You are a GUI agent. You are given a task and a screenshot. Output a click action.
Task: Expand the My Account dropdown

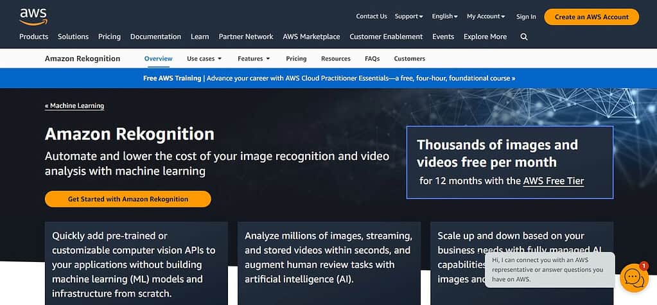pyautogui.click(x=486, y=16)
